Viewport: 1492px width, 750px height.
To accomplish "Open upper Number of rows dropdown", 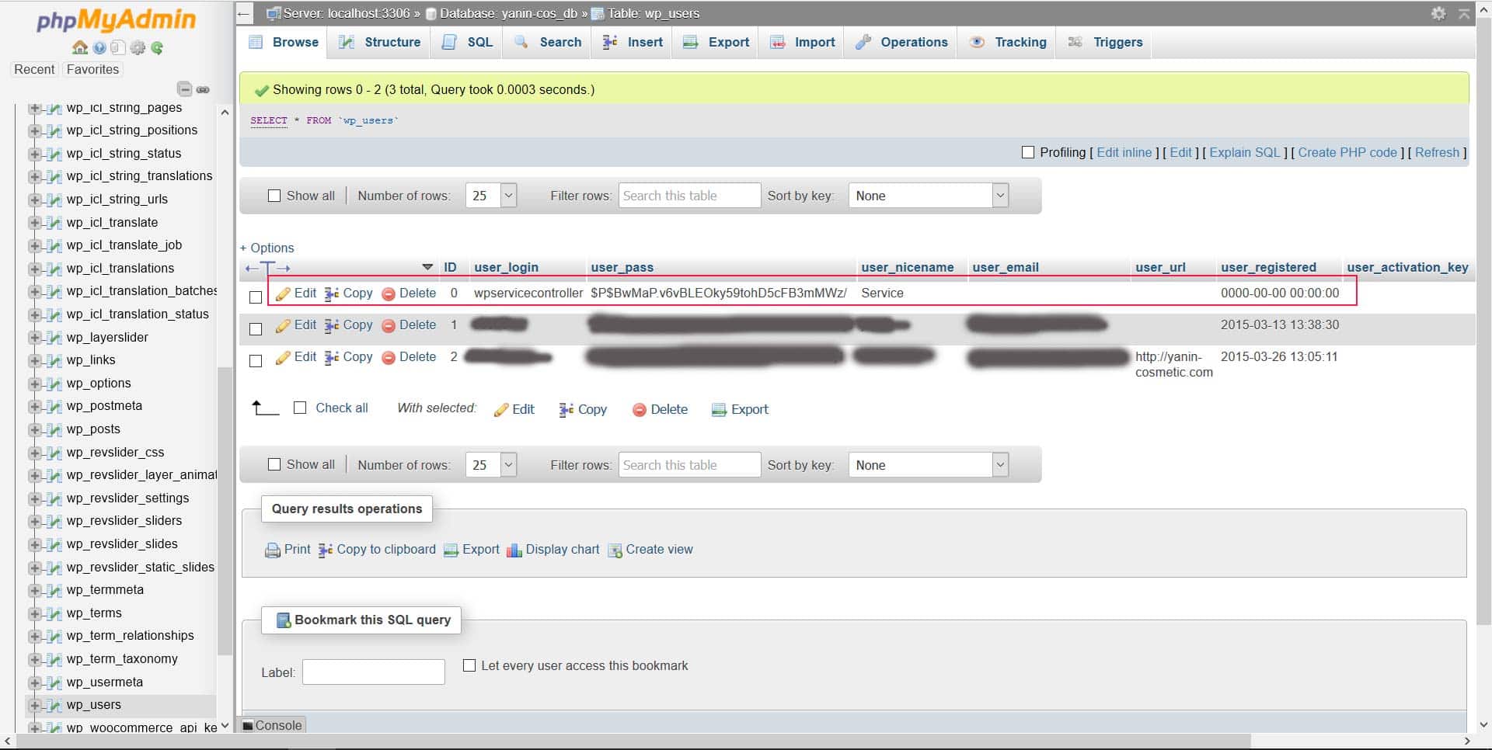I will point(491,196).
